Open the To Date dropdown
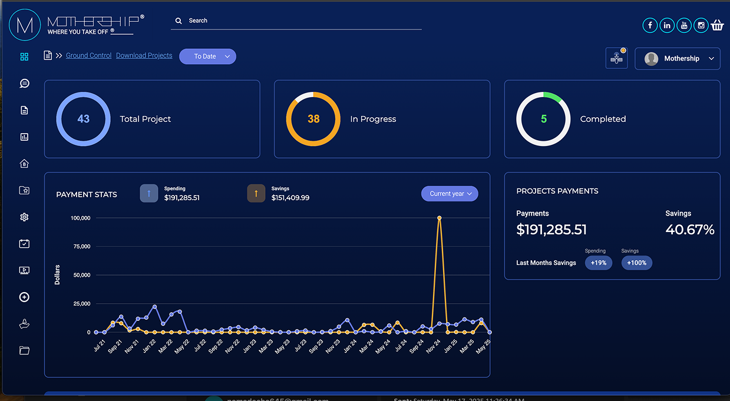Viewport: 730px width, 401px height. (207, 57)
